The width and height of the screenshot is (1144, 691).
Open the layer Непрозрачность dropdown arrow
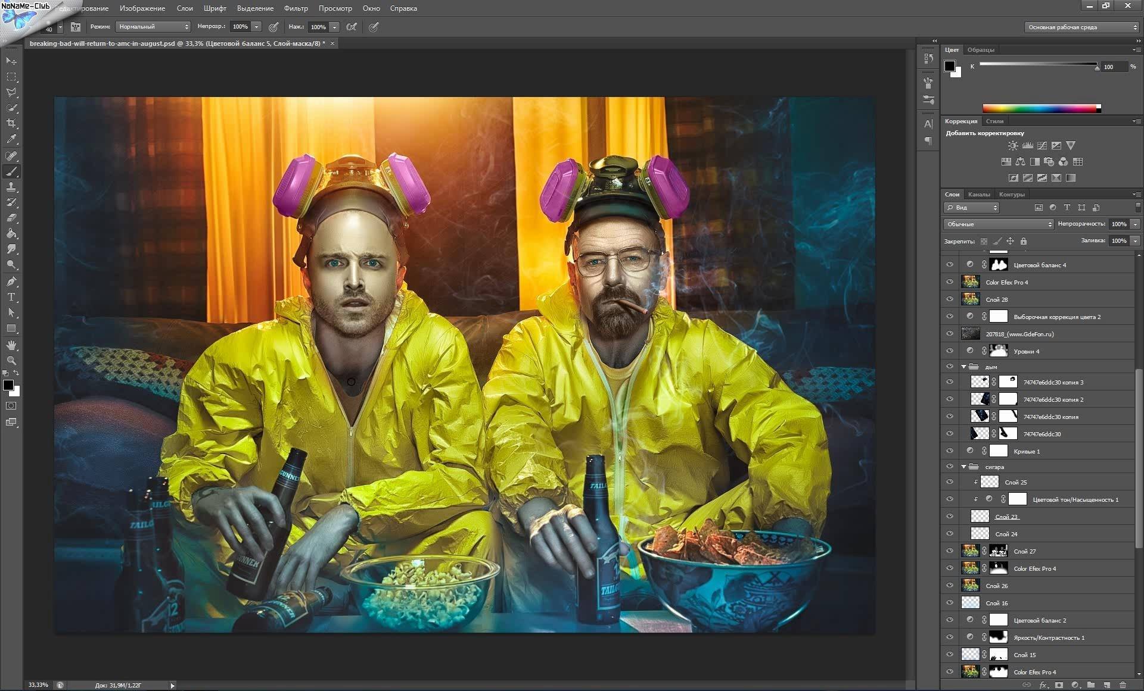1135,224
